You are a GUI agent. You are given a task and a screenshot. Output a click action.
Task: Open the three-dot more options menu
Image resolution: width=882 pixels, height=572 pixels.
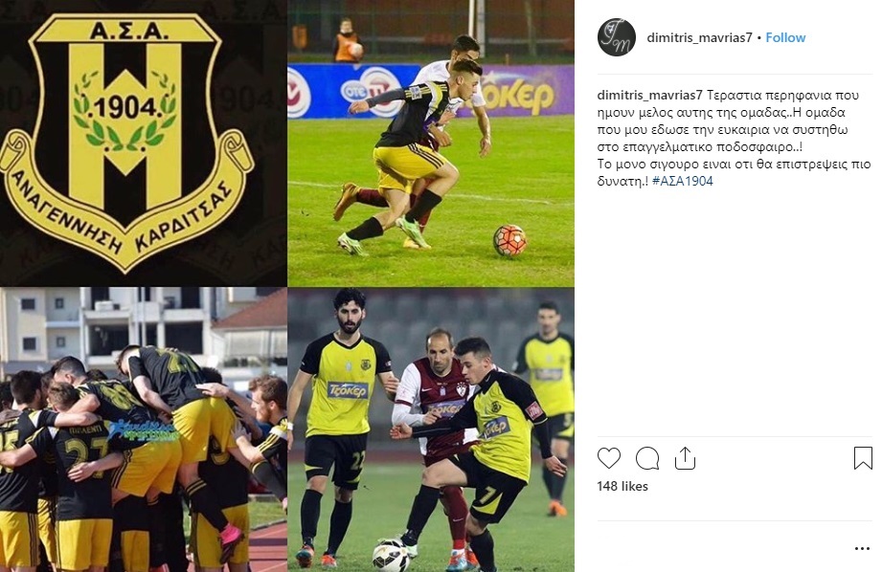point(862,548)
